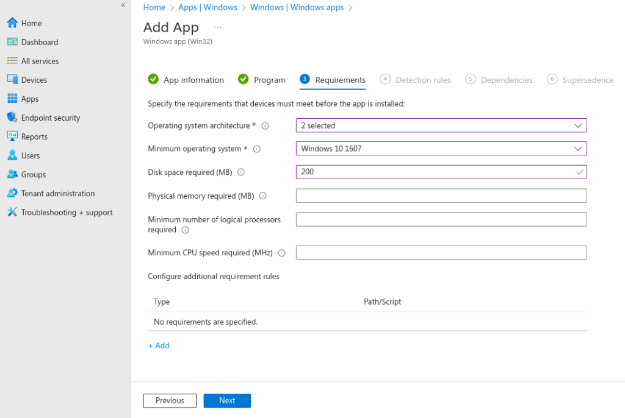This screenshot has height=418, width=625.
Task: Click the Tenant administration gear icon
Action: (12, 193)
